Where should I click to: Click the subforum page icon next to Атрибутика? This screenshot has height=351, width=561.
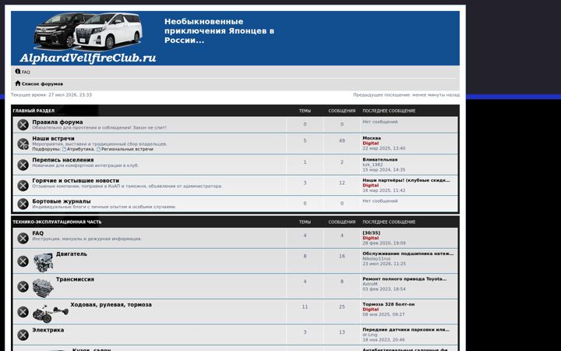click(65, 149)
